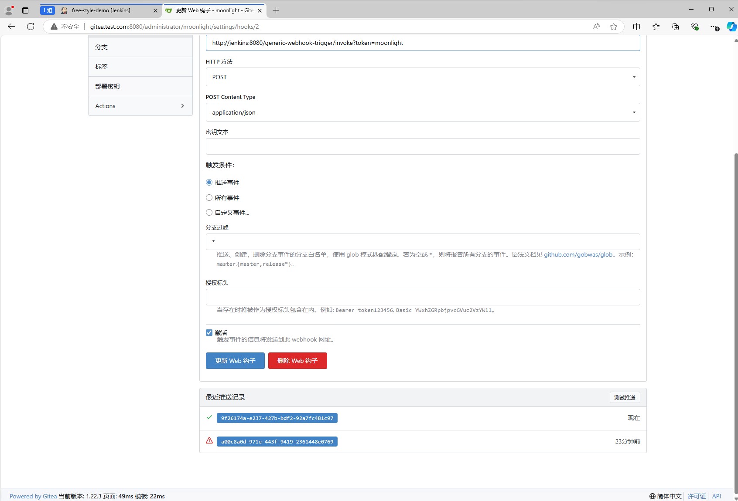This screenshot has width=738, height=501.
Task: Open the Copilot sidebar icon
Action: (731, 27)
